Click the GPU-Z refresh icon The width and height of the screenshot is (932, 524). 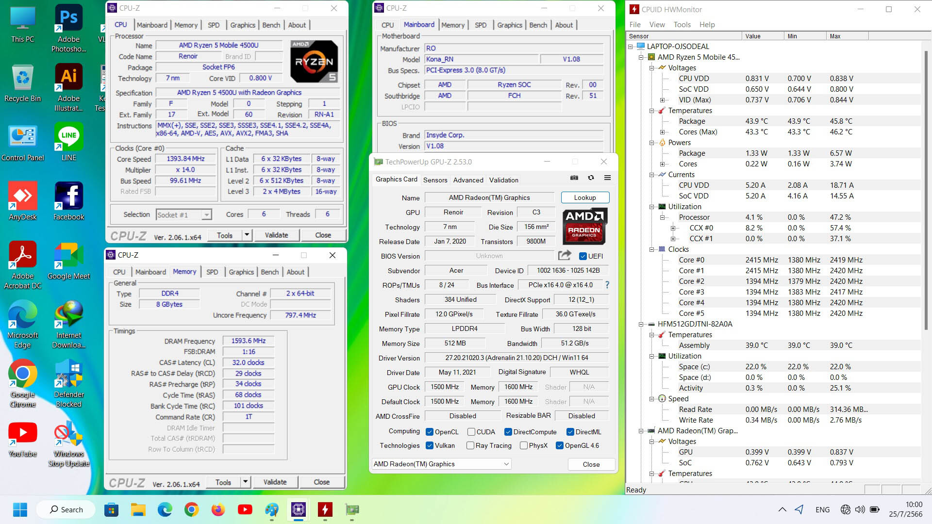pos(591,178)
